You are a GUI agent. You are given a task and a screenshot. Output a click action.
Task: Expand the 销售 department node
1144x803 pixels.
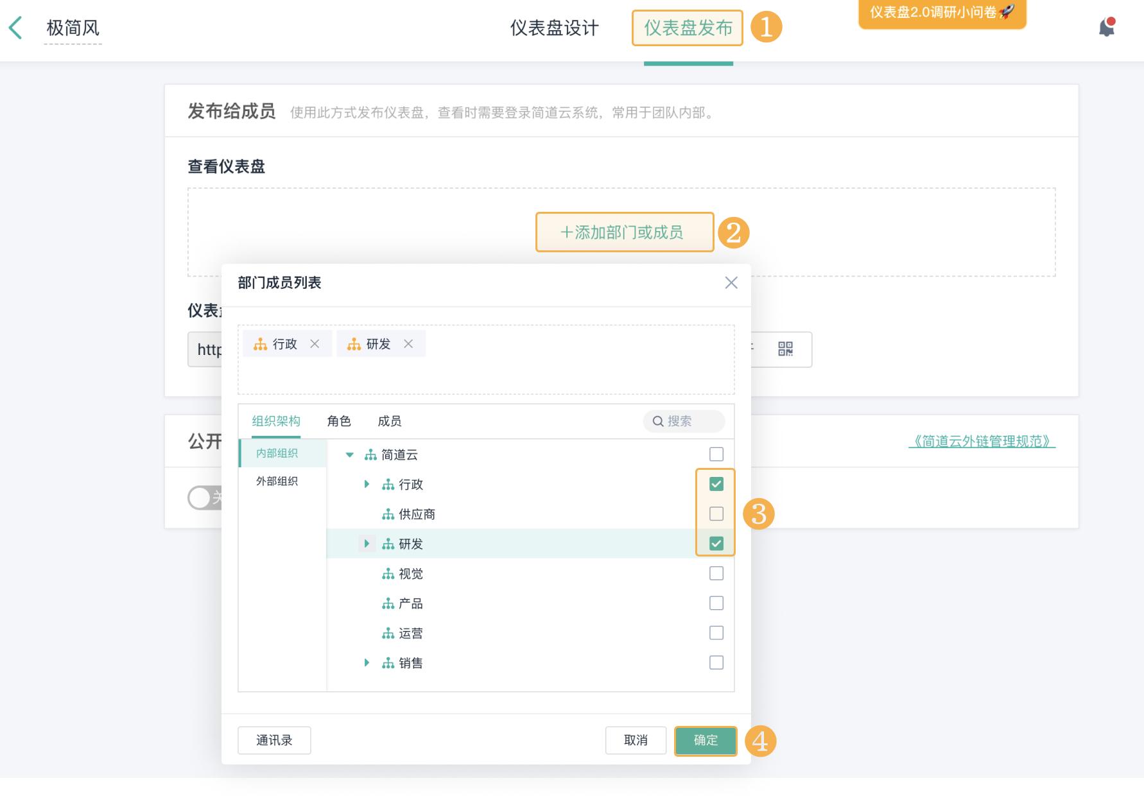pyautogui.click(x=367, y=662)
